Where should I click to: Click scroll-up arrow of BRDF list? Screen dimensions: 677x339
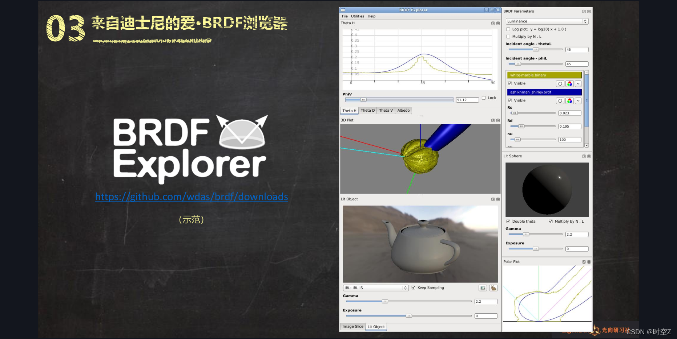pyautogui.click(x=587, y=73)
